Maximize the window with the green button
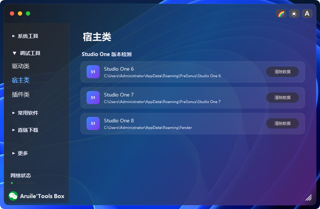This screenshot has width=320, height=209. point(28,13)
